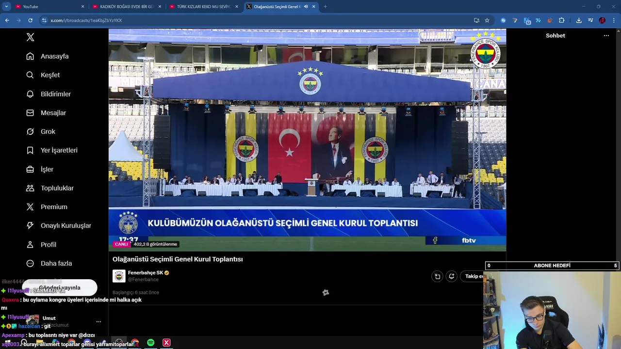
Task: Open Keşfet in the sidebar
Action: click(43, 75)
